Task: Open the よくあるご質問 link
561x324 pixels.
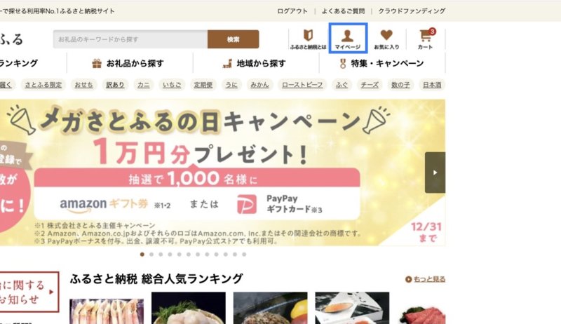Action: pos(343,11)
